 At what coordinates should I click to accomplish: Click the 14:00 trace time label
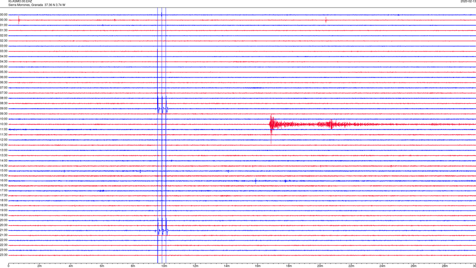coord(4,160)
